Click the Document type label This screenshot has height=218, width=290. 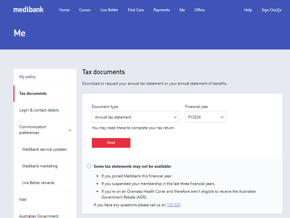(105, 107)
